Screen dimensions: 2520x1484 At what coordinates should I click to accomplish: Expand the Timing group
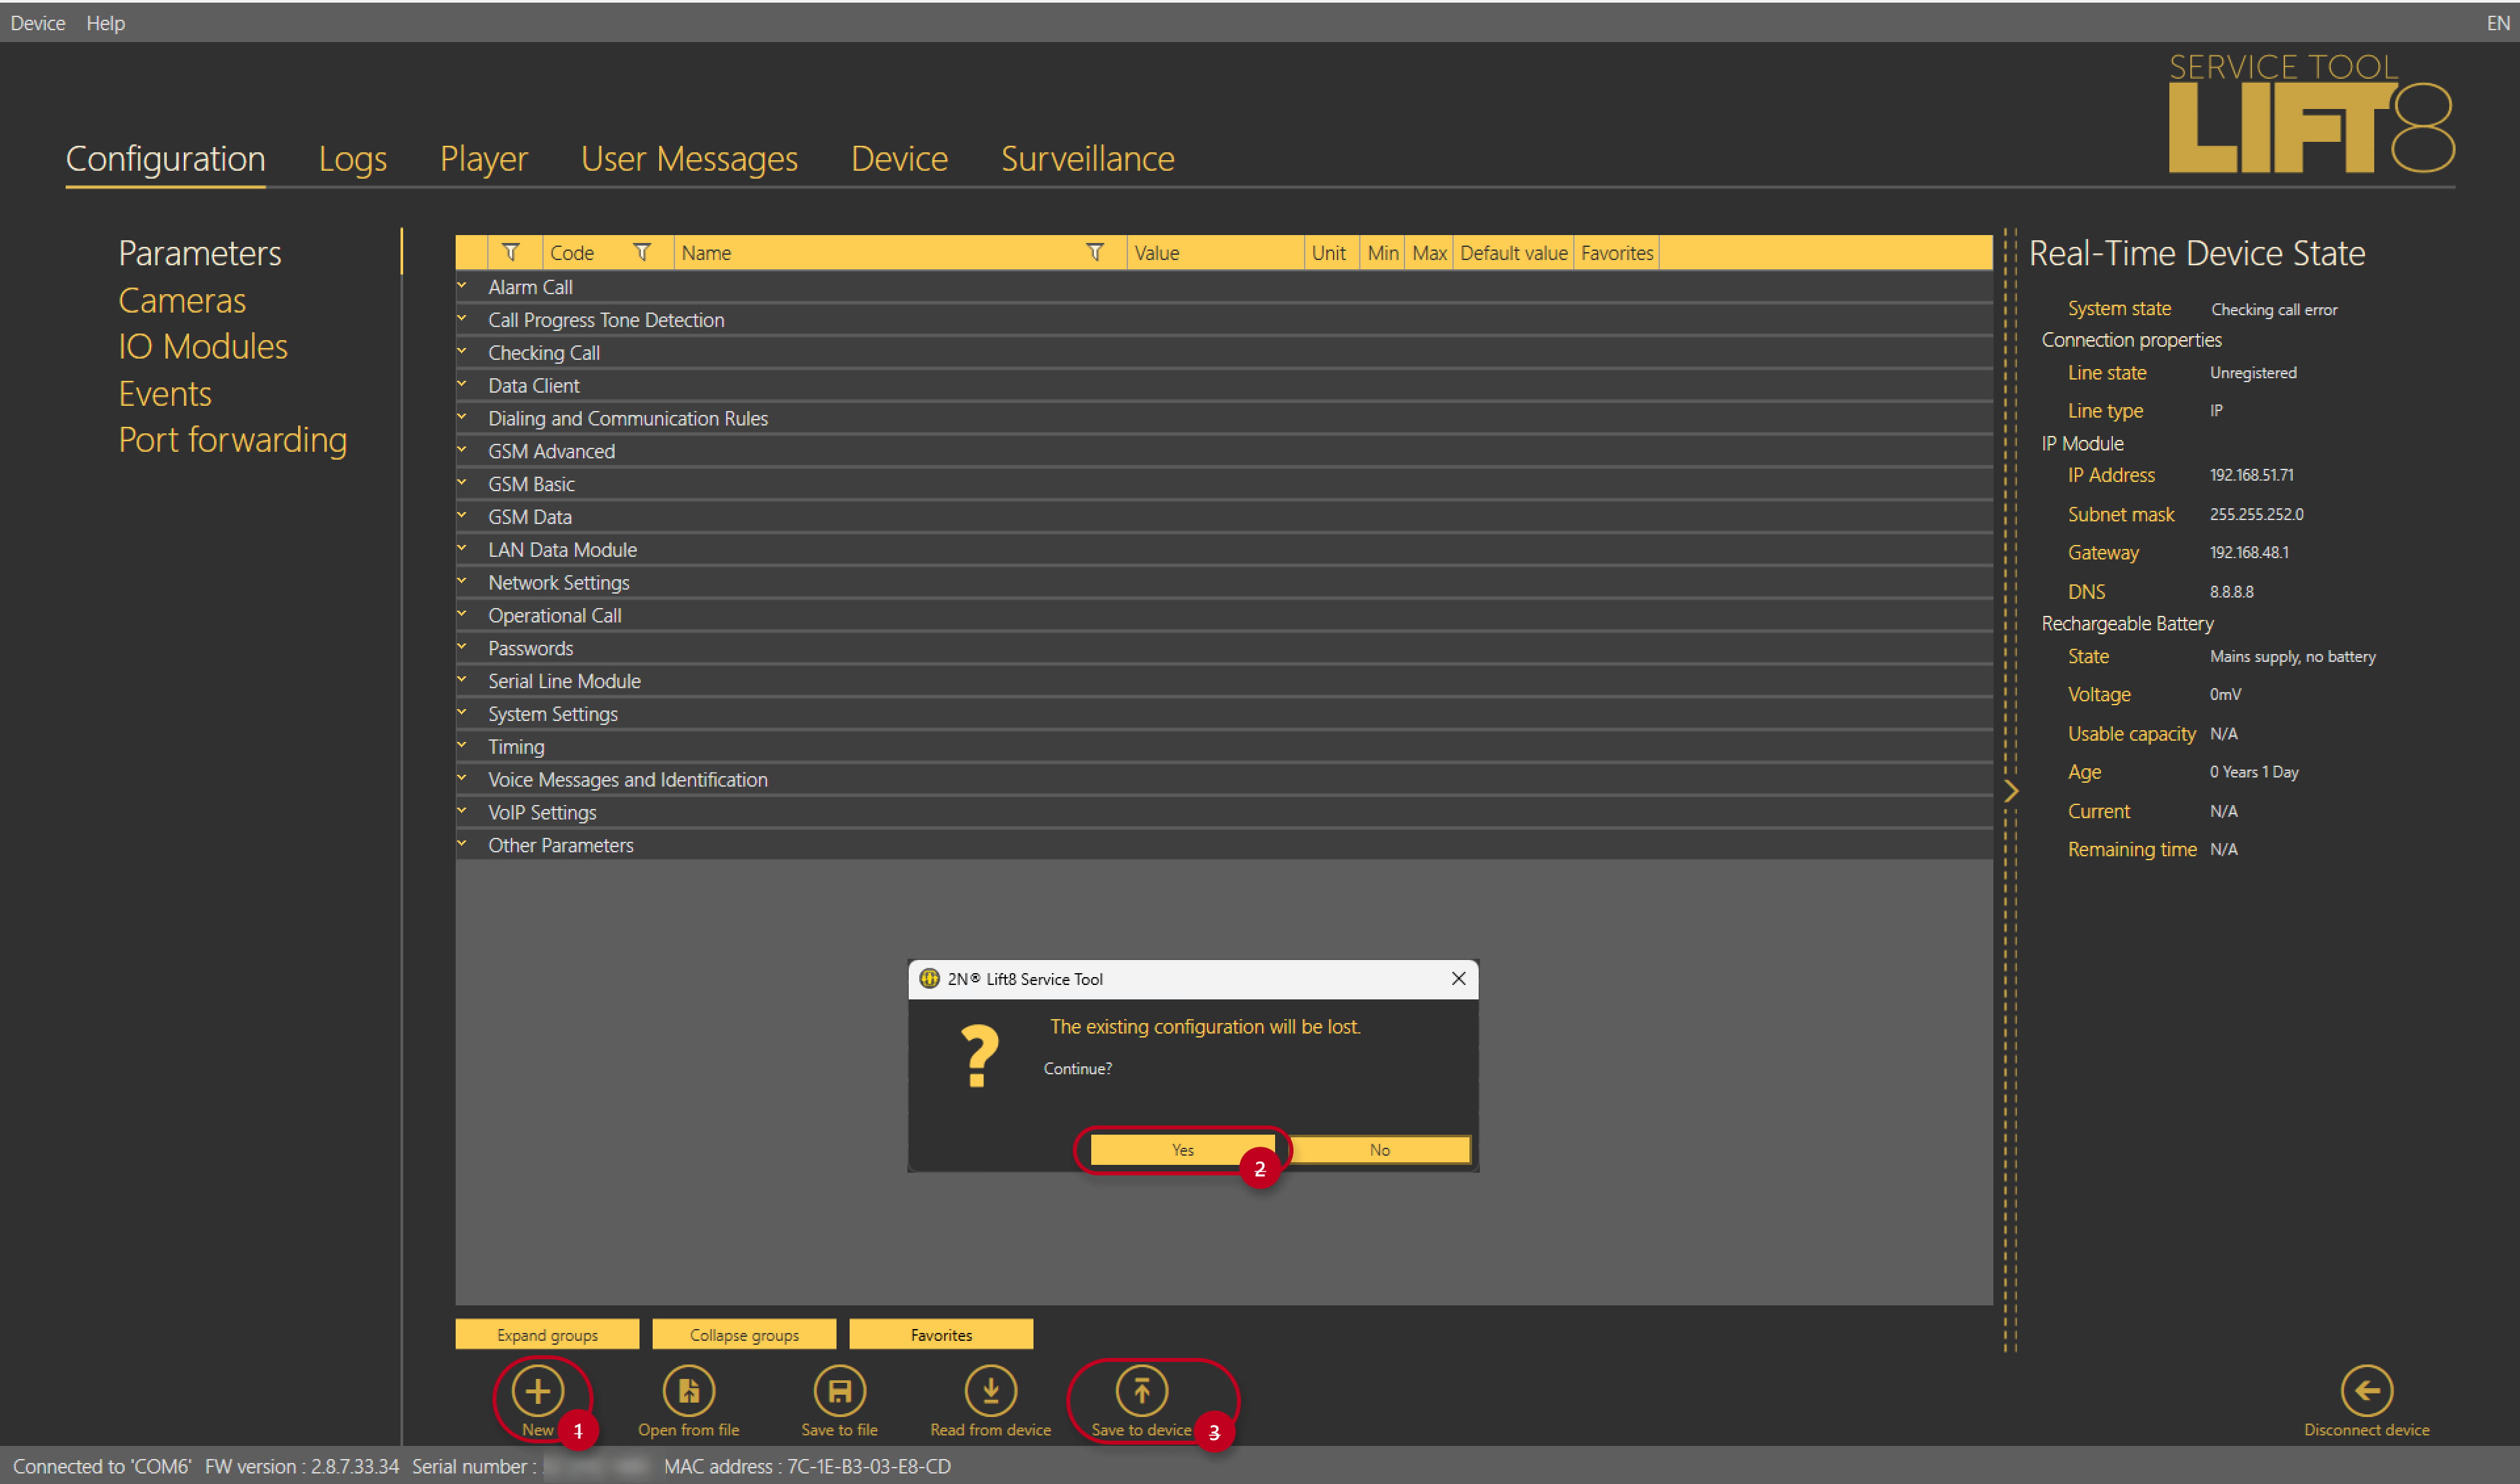tap(462, 746)
